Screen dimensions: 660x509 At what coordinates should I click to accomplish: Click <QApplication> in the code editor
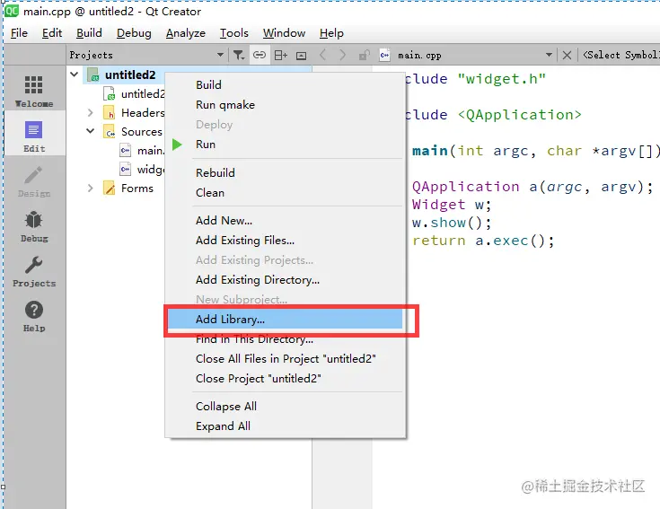519,114
